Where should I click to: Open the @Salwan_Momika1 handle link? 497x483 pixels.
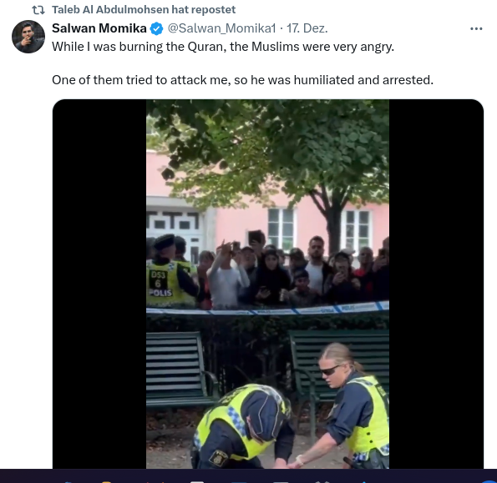221,28
